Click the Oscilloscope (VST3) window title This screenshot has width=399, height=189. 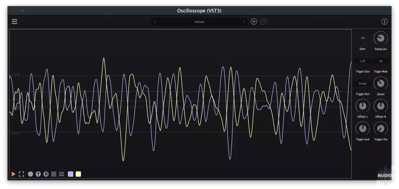199,11
